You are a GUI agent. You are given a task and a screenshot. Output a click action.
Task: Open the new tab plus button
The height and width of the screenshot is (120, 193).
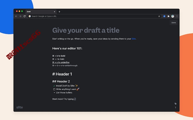pos(59,12)
